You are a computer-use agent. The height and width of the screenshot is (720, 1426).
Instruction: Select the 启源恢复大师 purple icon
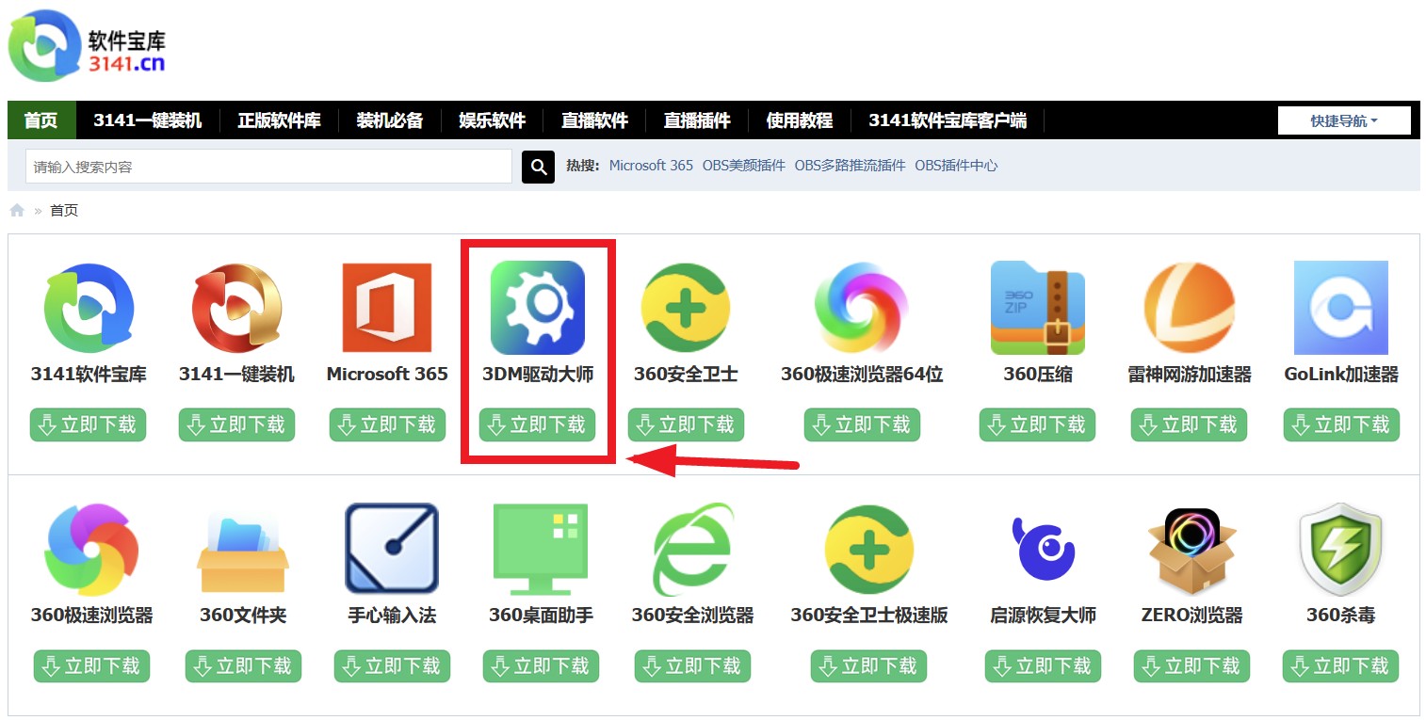point(1043,550)
